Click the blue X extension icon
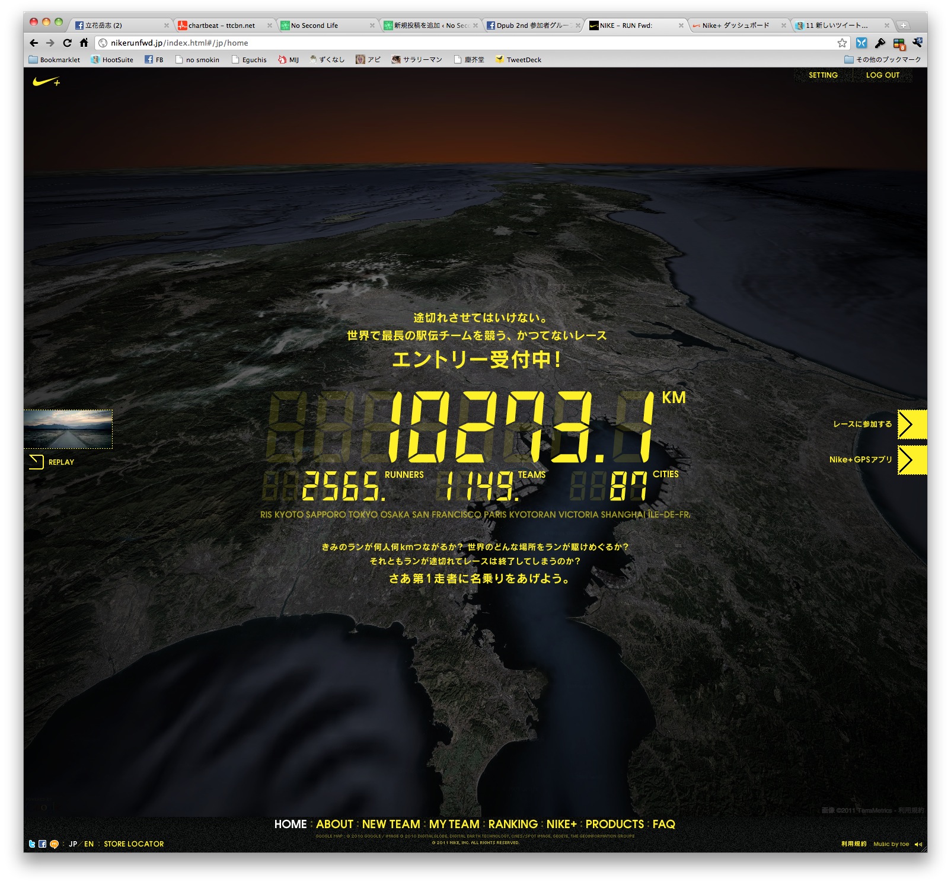Image resolution: width=951 pixels, height=888 pixels. 861,43
